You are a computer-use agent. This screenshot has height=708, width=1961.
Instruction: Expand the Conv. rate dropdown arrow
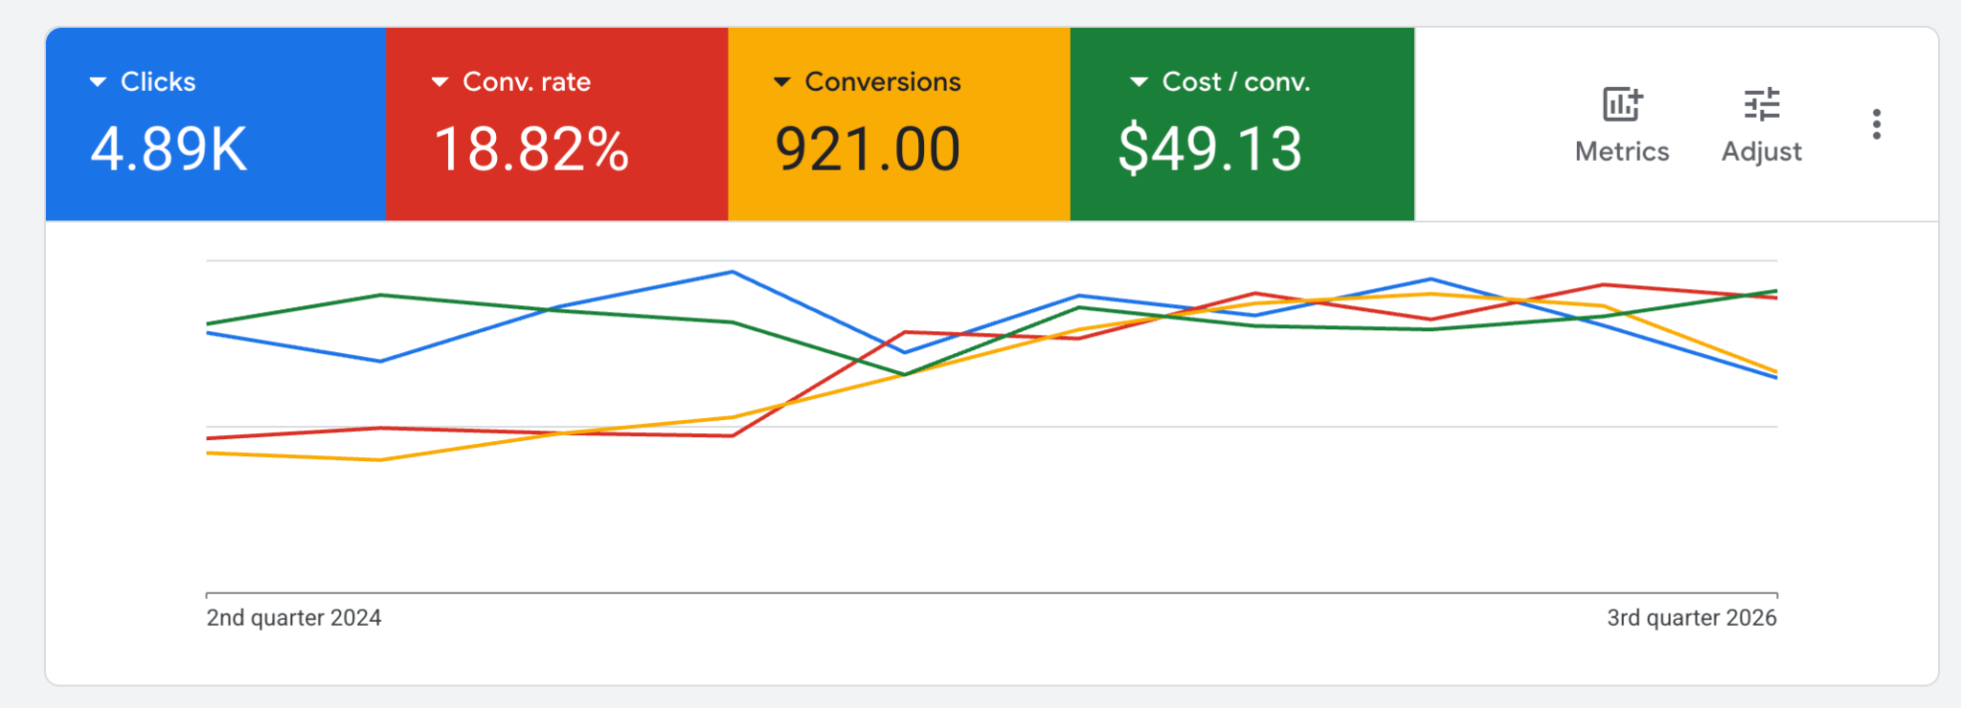[440, 82]
